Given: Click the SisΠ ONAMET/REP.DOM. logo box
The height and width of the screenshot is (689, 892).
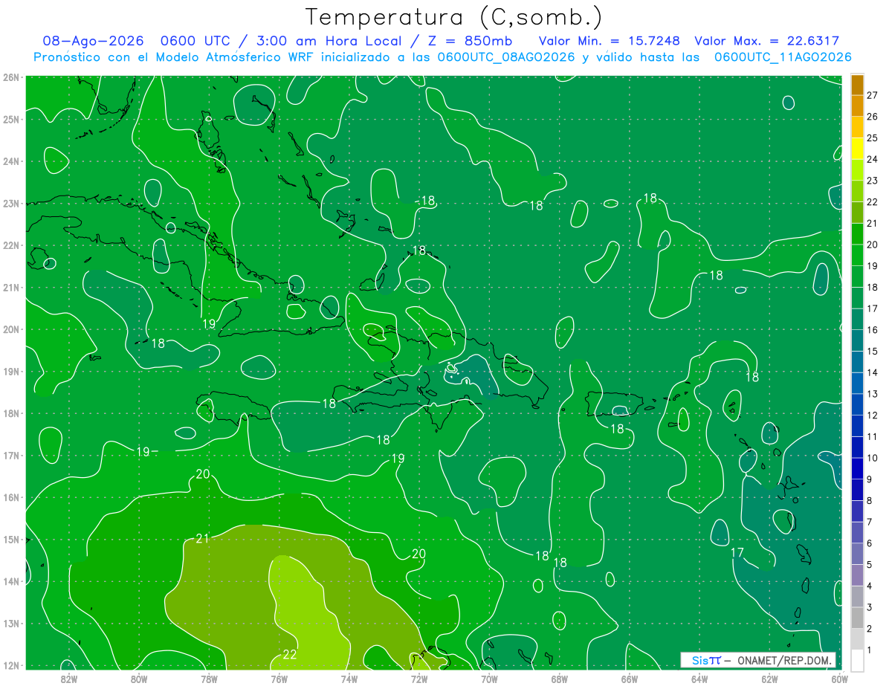Looking at the screenshot, I should point(757,660).
